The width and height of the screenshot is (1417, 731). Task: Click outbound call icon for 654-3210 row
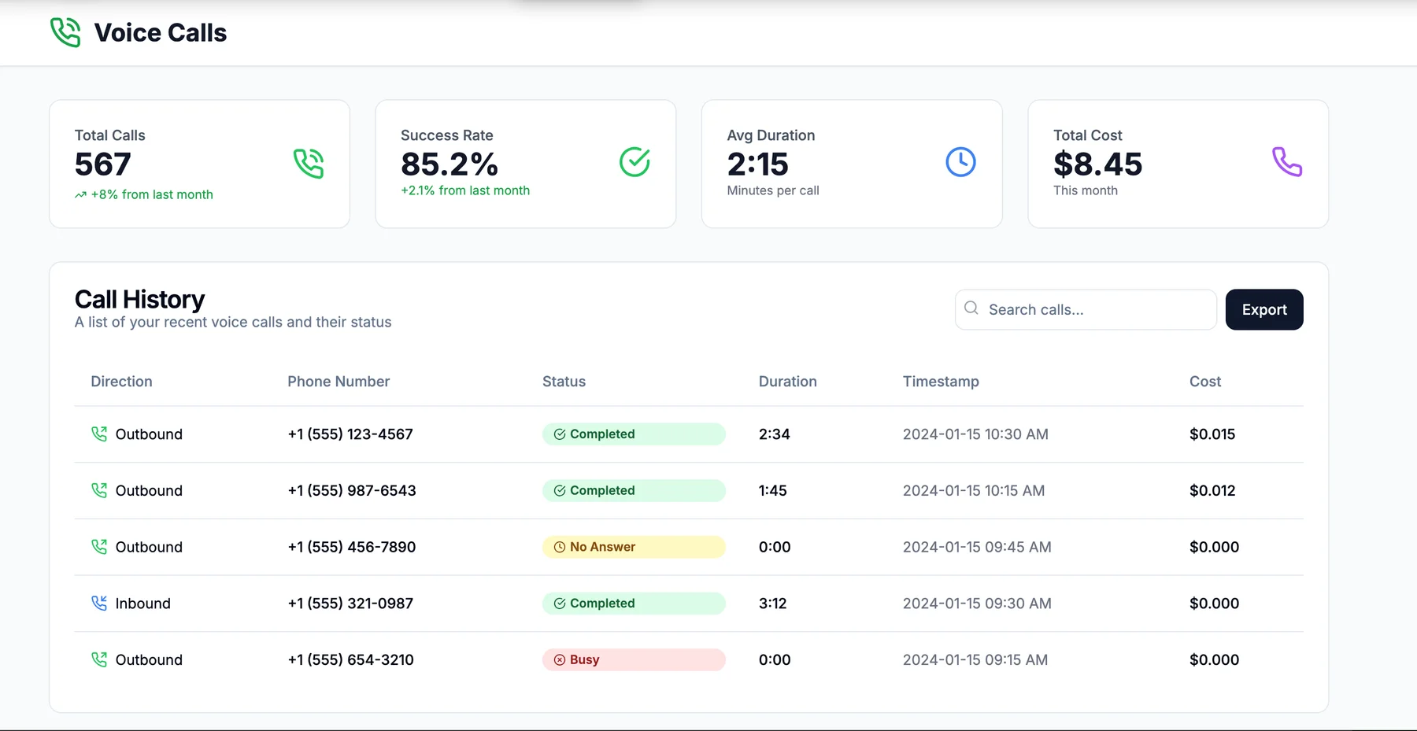(99, 659)
